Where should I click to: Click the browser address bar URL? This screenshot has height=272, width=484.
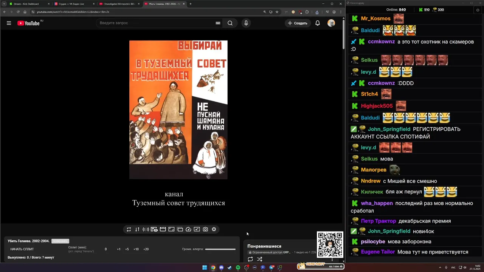[x=73, y=12]
